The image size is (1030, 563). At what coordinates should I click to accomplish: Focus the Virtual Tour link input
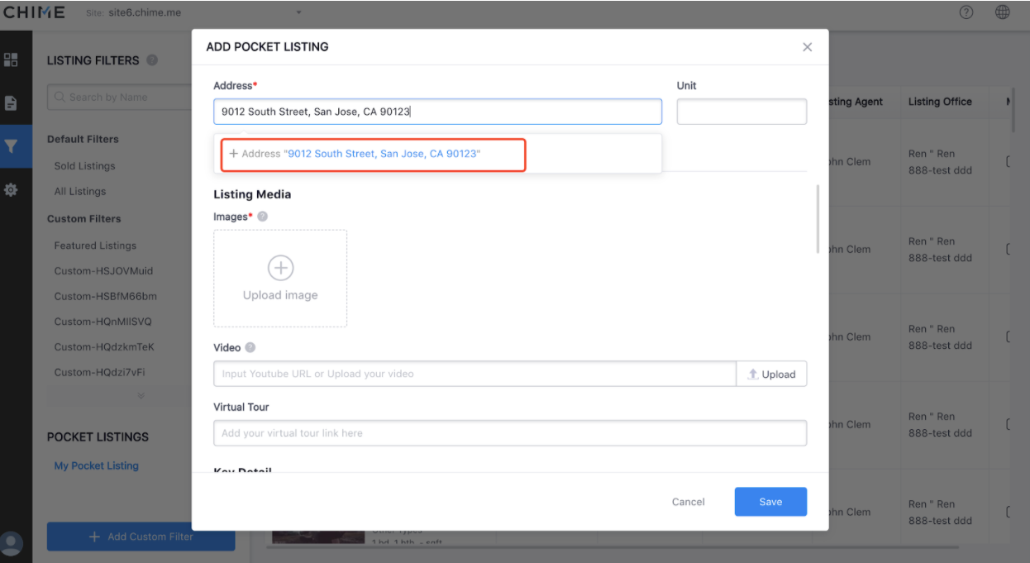pyautogui.click(x=510, y=433)
